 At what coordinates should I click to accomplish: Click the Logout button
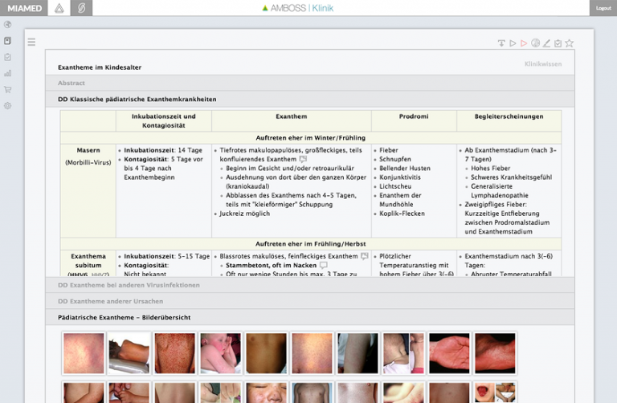[x=603, y=8]
